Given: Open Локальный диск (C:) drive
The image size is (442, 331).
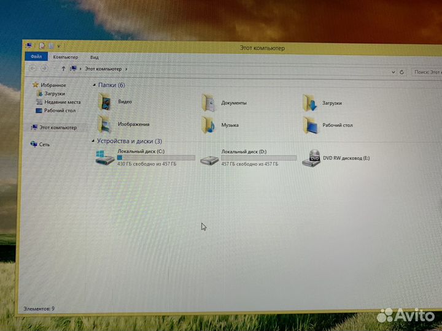Looking at the screenshot, I should click(x=106, y=158).
